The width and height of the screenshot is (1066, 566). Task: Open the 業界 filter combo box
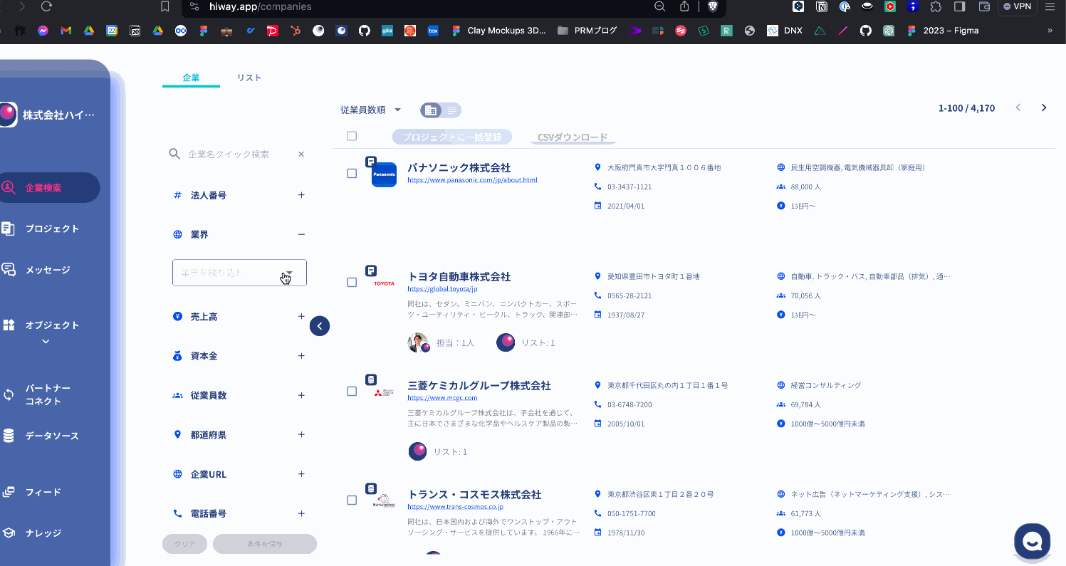coord(239,273)
